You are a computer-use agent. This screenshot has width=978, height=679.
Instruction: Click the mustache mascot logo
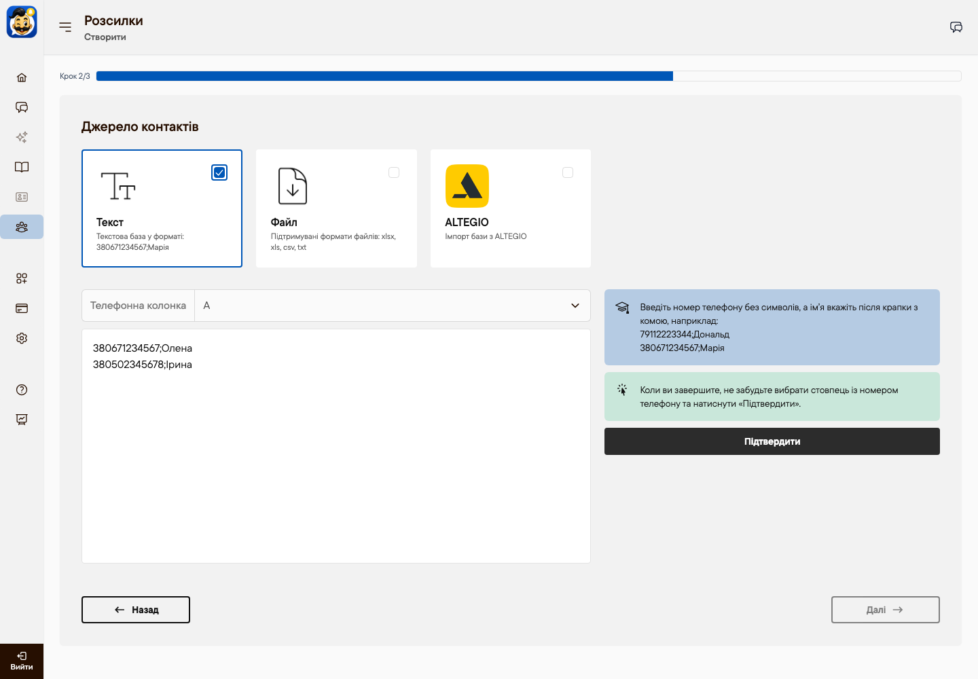[22, 22]
